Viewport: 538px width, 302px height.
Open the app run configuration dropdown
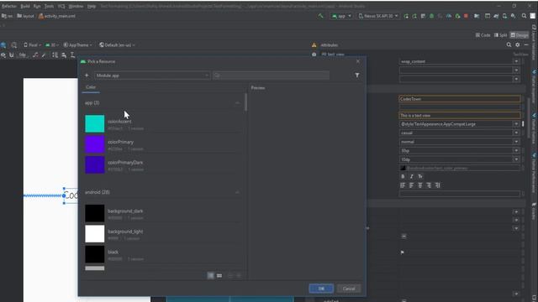(x=341, y=16)
